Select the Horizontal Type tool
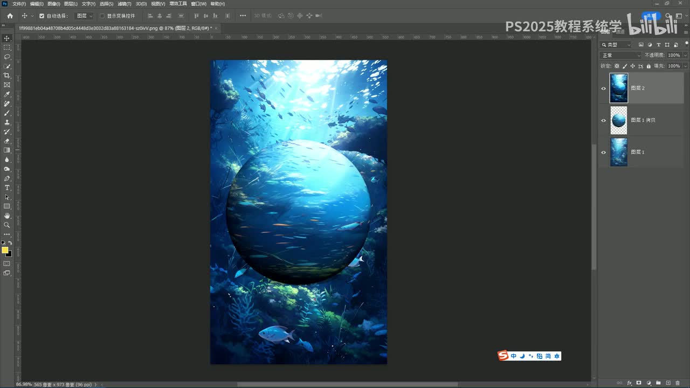This screenshot has width=690, height=388. pyautogui.click(x=7, y=188)
